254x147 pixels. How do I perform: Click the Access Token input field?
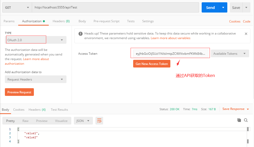coord(170,54)
